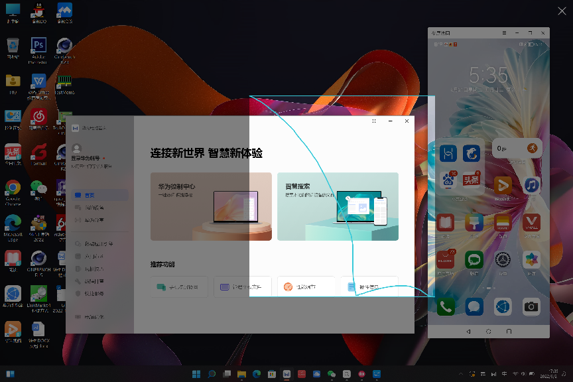Click second 推荐功能 shortcut with purple icon
This screenshot has width=573, height=382.
(x=243, y=287)
